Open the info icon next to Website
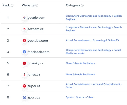Screen dimensions: 127x105 [x=37, y=5]
